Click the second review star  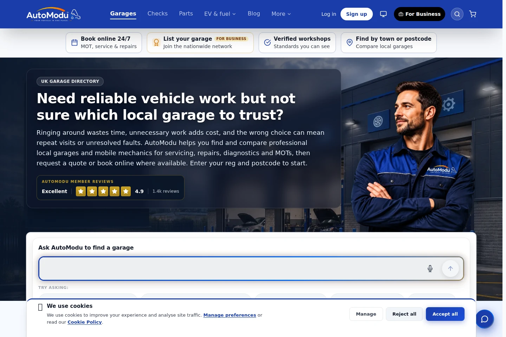point(92,191)
